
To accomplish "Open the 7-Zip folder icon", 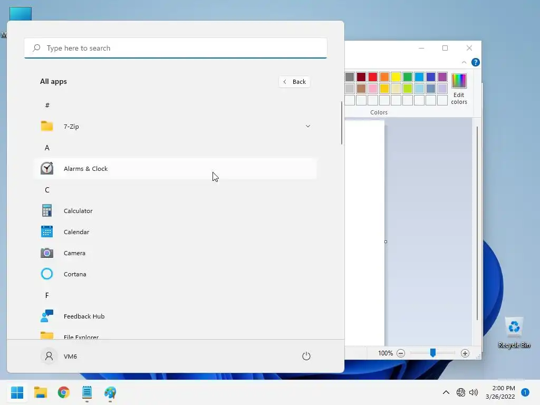I will (x=47, y=126).
